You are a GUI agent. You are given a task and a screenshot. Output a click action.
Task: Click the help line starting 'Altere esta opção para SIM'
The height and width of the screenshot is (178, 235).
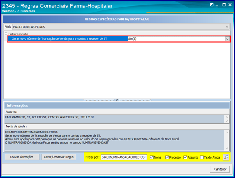point(93,139)
